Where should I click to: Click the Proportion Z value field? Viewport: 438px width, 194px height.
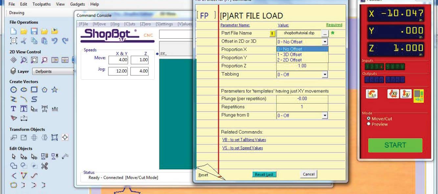point(302,66)
